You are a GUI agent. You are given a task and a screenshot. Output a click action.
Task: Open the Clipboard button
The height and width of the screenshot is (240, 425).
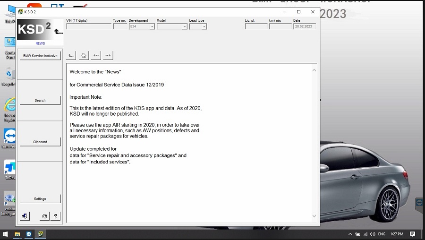click(40, 142)
